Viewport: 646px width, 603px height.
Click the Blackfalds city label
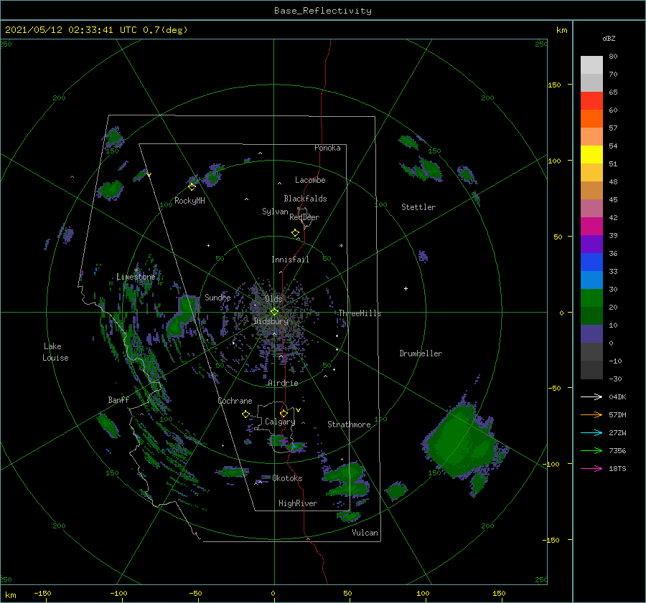tap(305, 199)
